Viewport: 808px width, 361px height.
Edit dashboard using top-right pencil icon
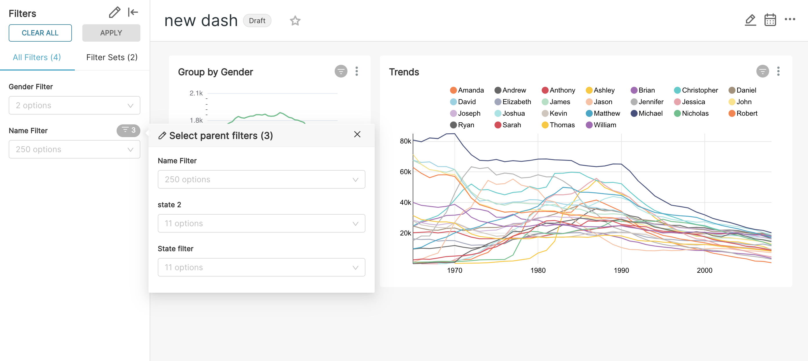point(750,20)
